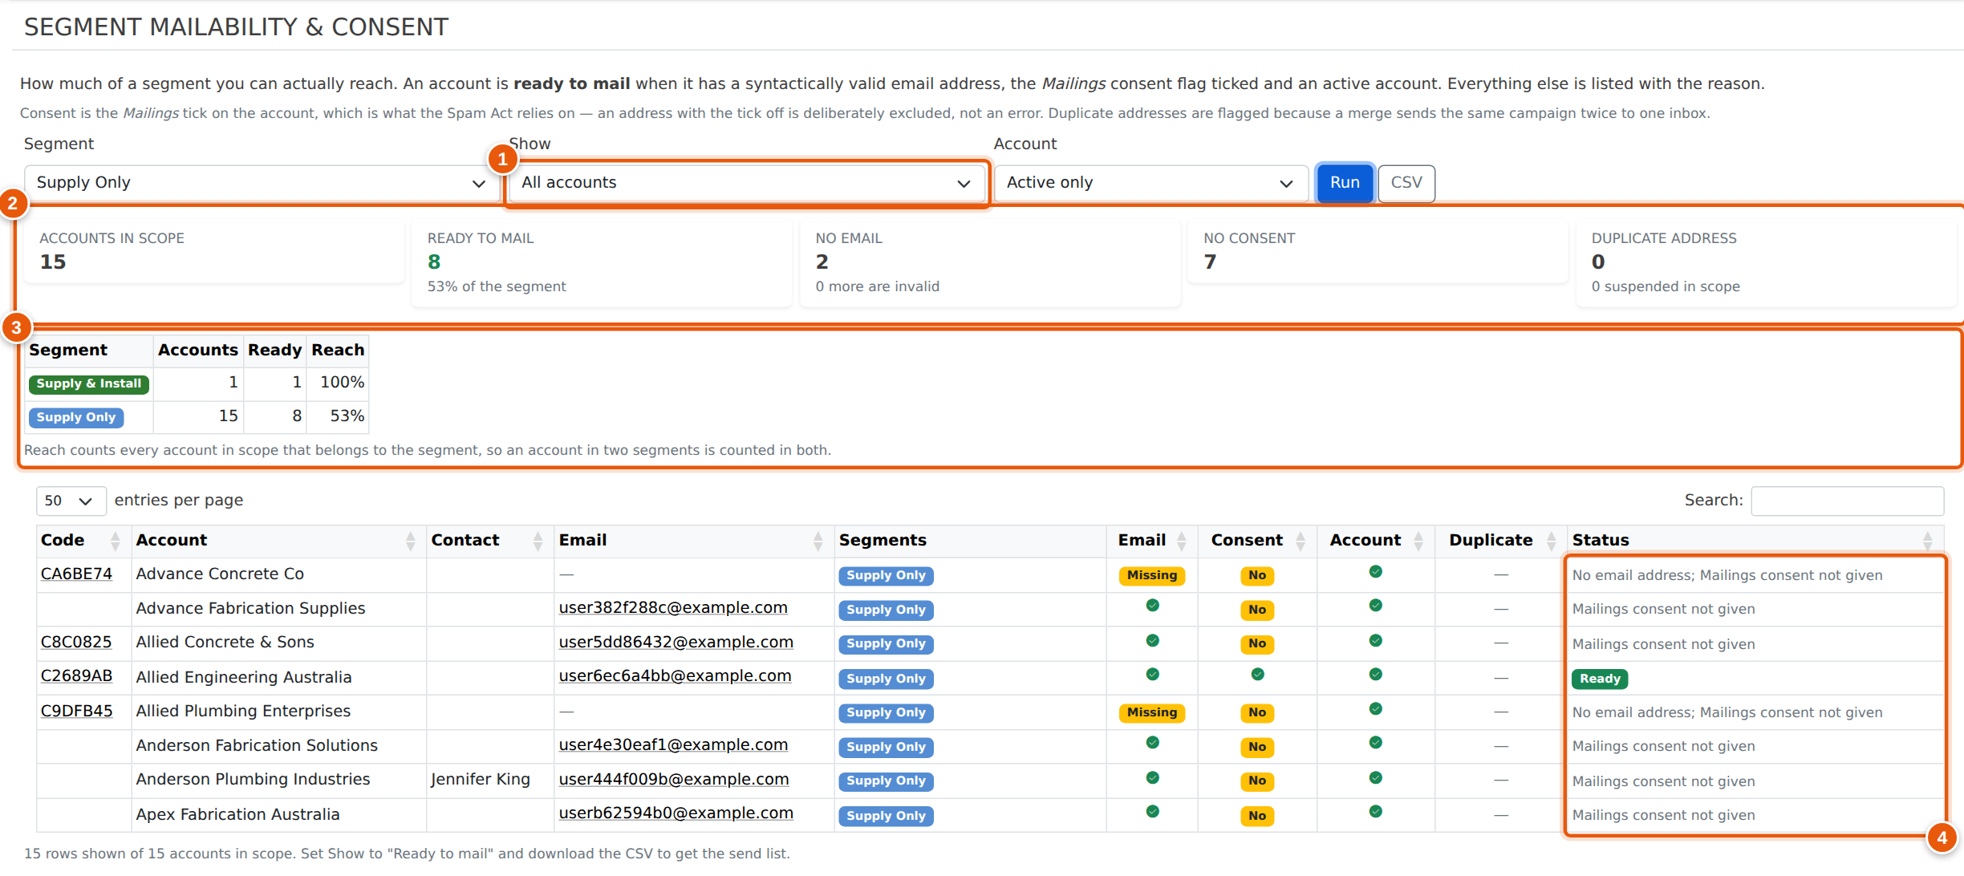The height and width of the screenshot is (876, 1964).
Task: Sort by Email validity column arrows
Action: tap(1182, 541)
